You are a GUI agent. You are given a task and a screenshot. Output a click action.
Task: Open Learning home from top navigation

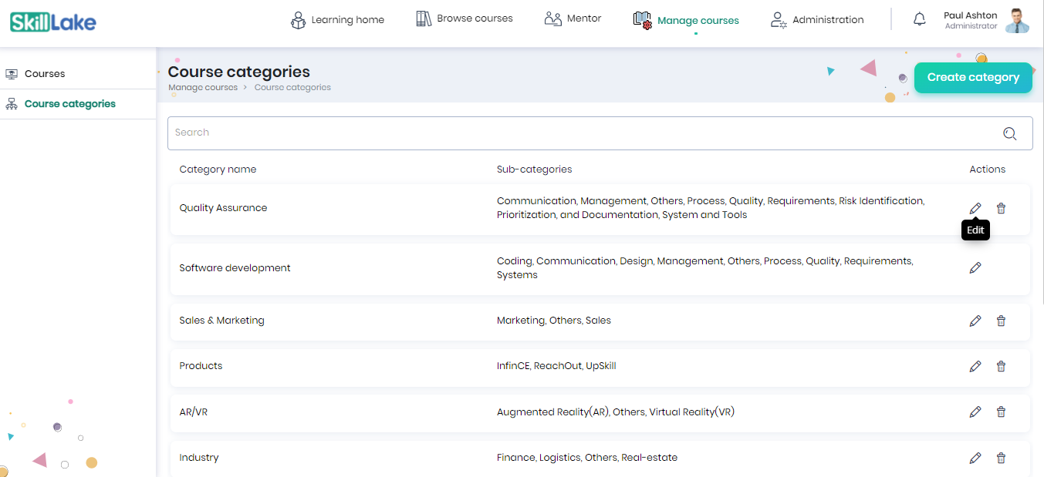click(337, 20)
